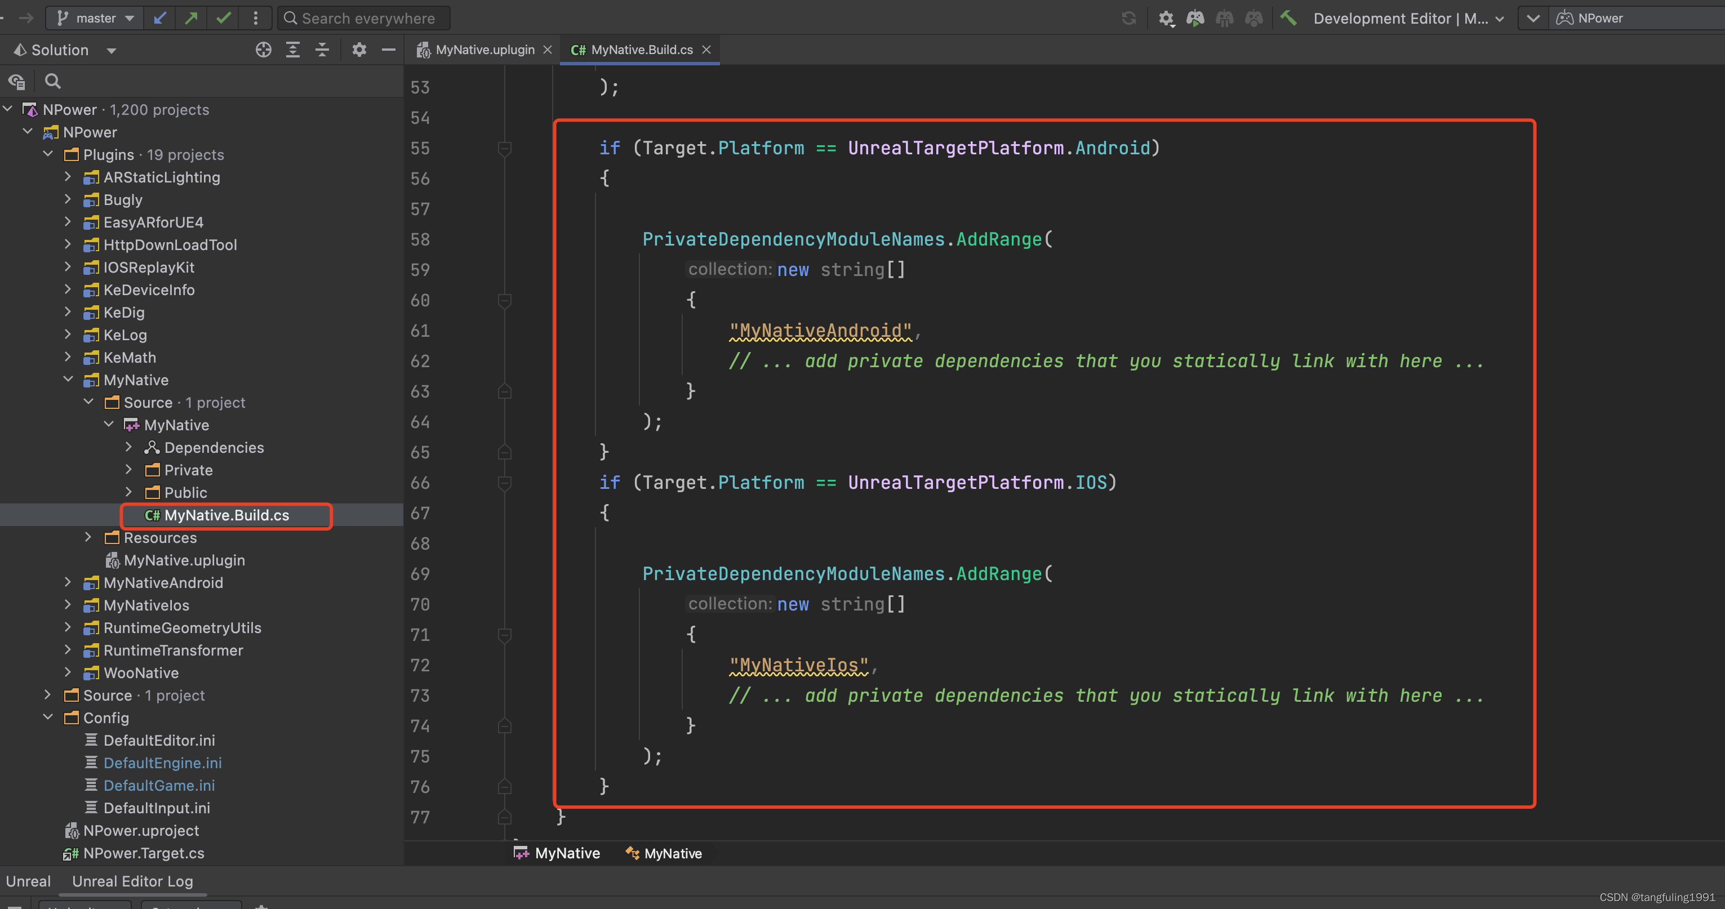Click the git commit checkmark icon
Viewport: 1725px width, 909px height.
226,17
